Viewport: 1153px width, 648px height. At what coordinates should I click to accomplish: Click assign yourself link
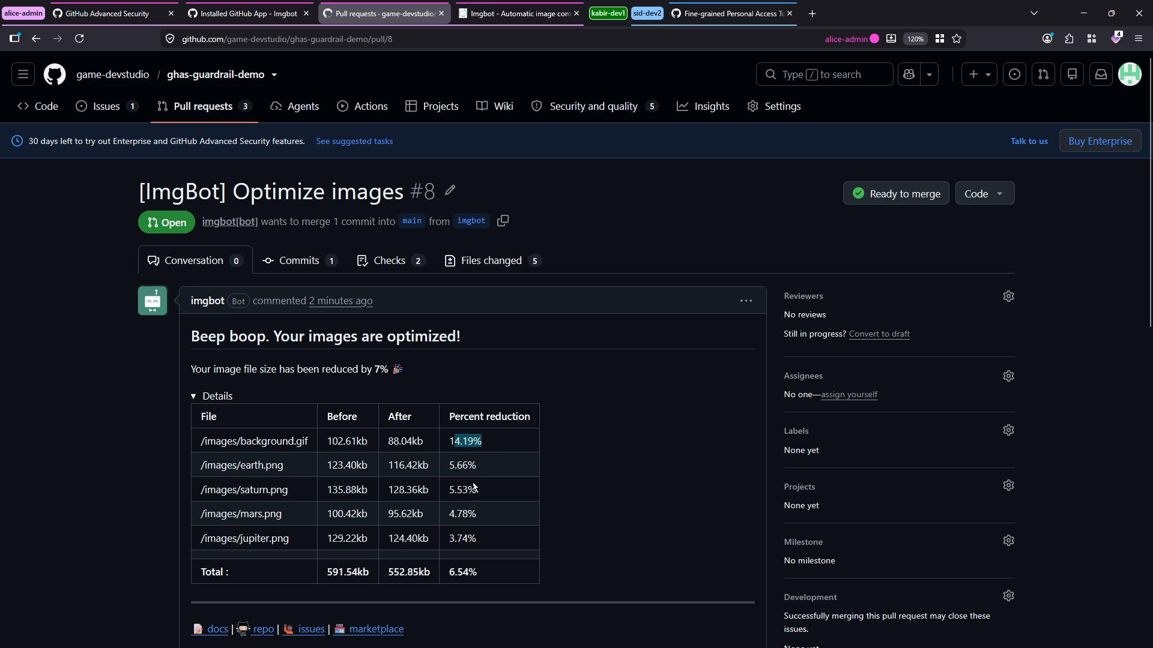point(849,394)
